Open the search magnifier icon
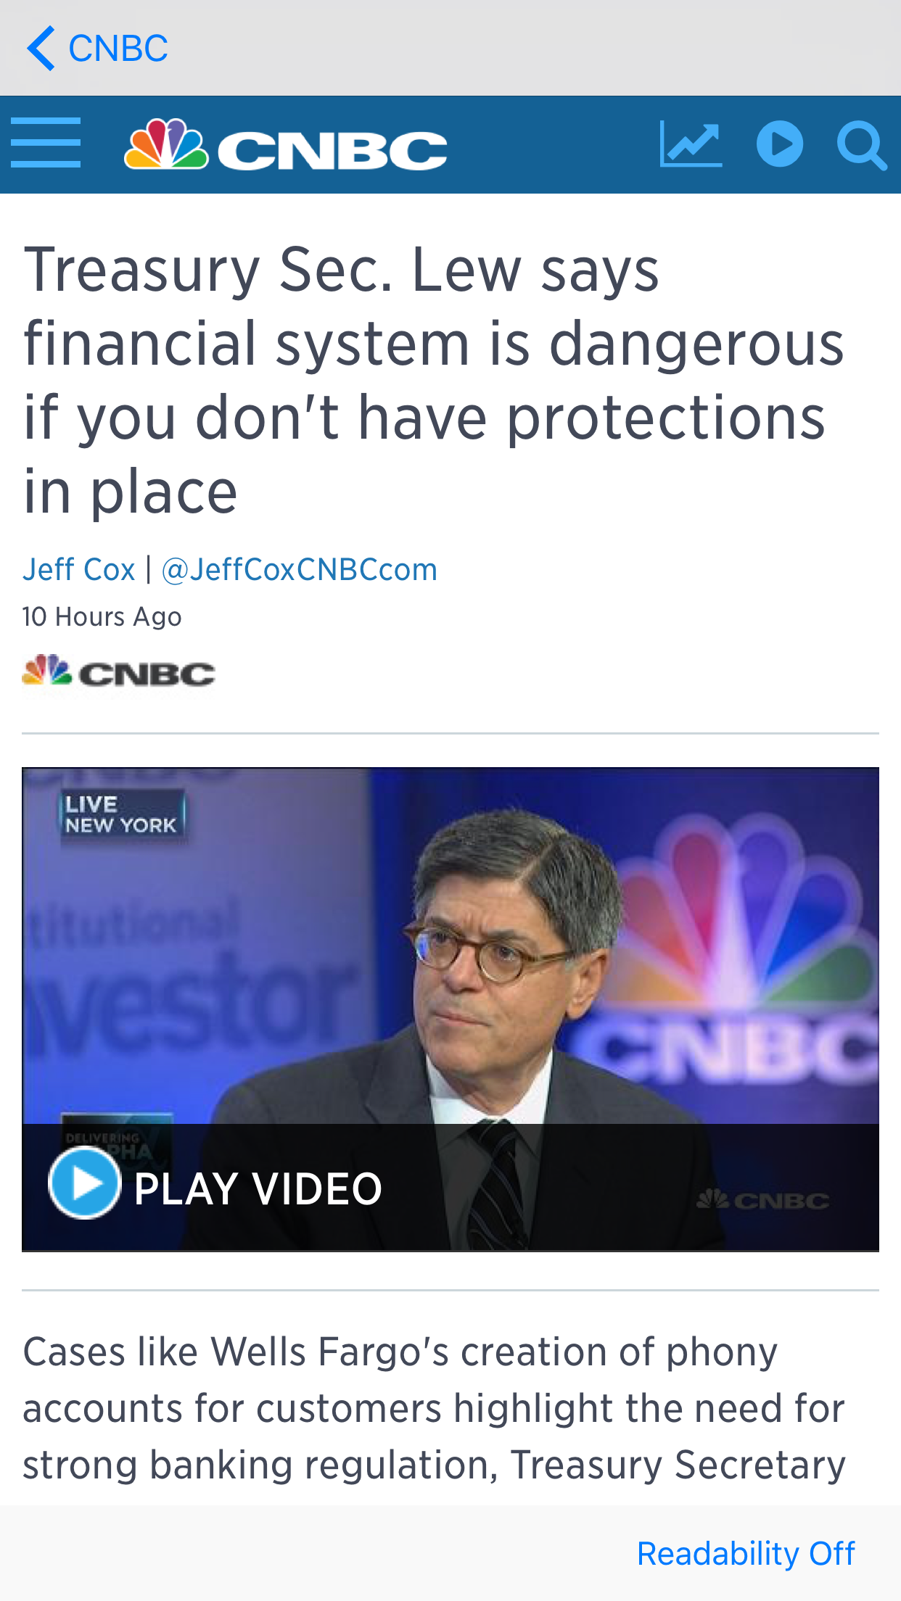This screenshot has width=901, height=1601. coord(862,146)
